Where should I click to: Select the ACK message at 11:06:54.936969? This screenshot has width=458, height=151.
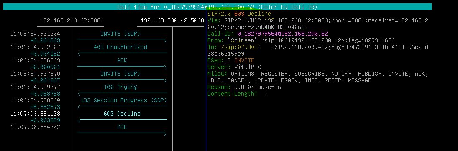[x=122, y=61]
